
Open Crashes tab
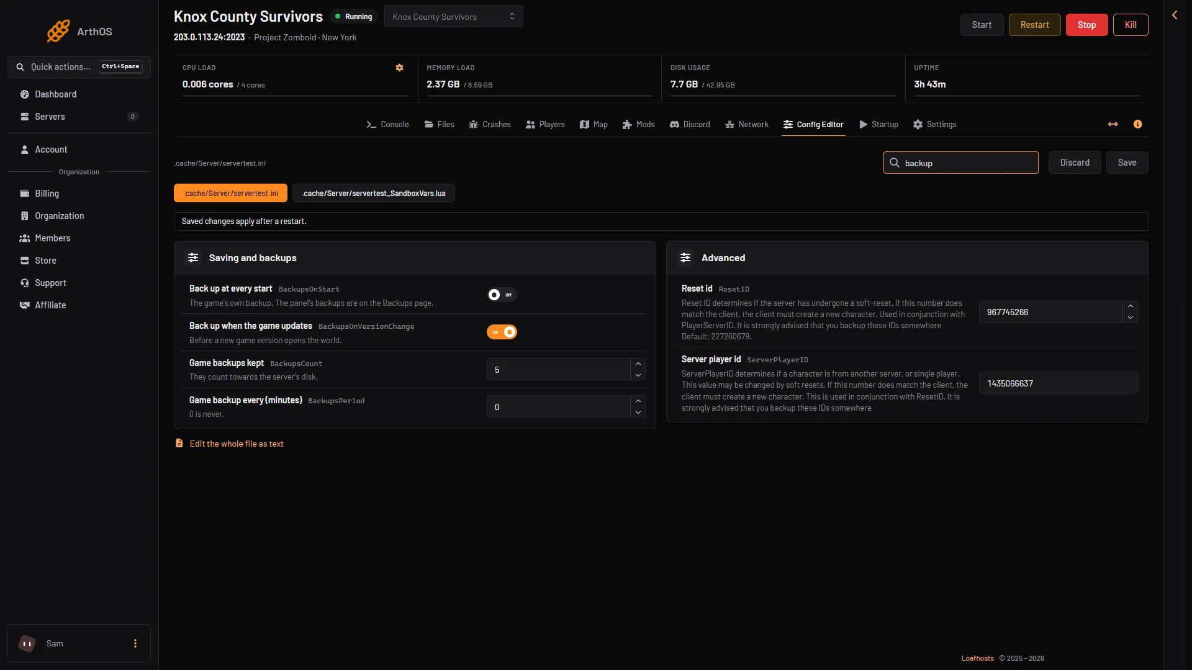click(x=490, y=124)
